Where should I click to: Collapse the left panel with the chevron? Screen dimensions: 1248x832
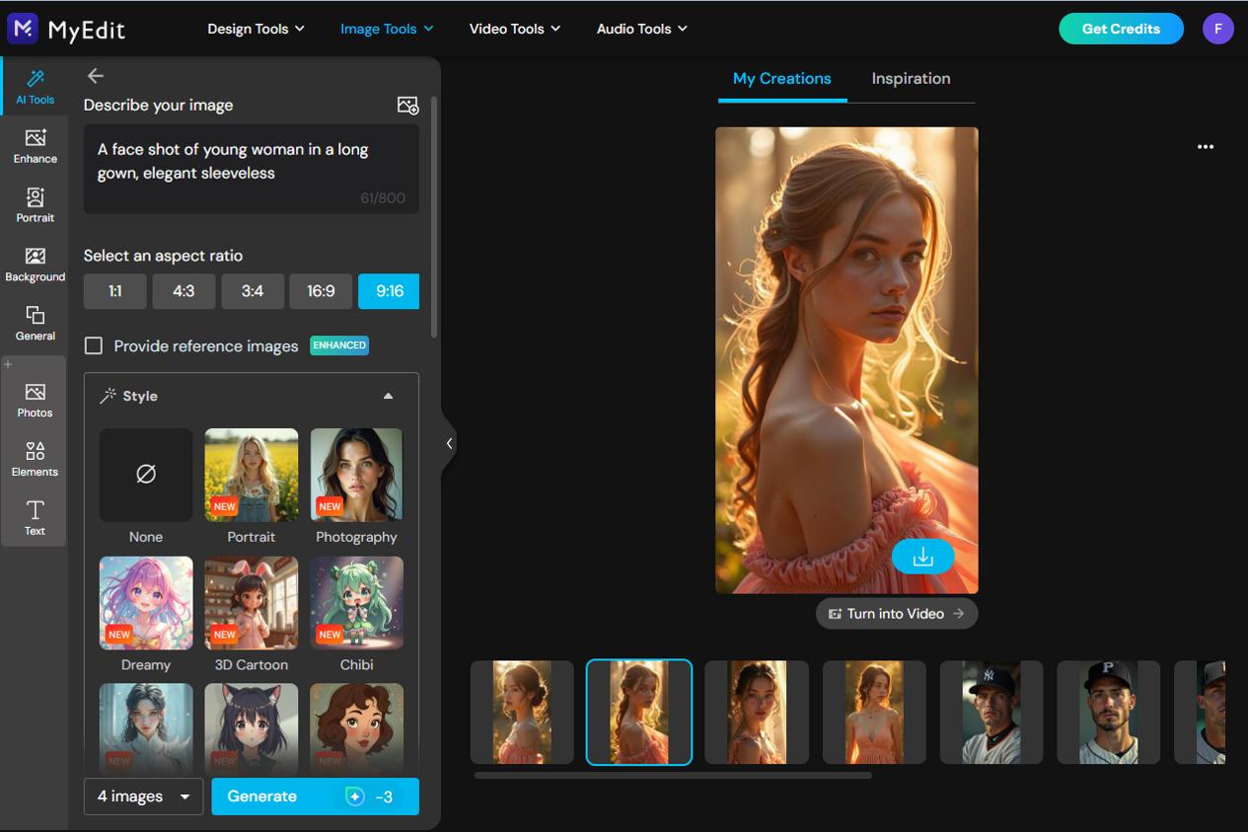449,443
